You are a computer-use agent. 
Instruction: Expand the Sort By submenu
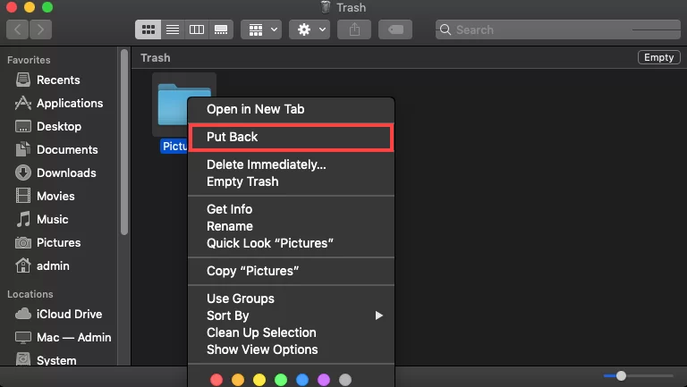291,315
